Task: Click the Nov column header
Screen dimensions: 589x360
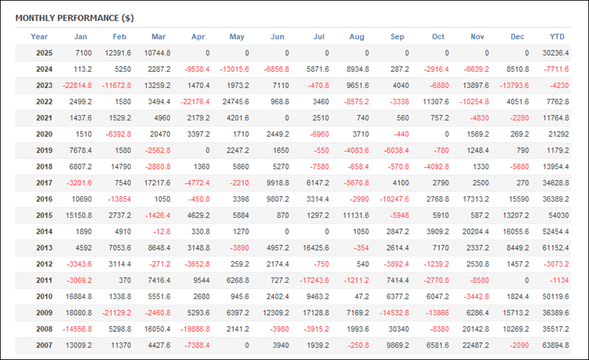Action: [x=477, y=37]
